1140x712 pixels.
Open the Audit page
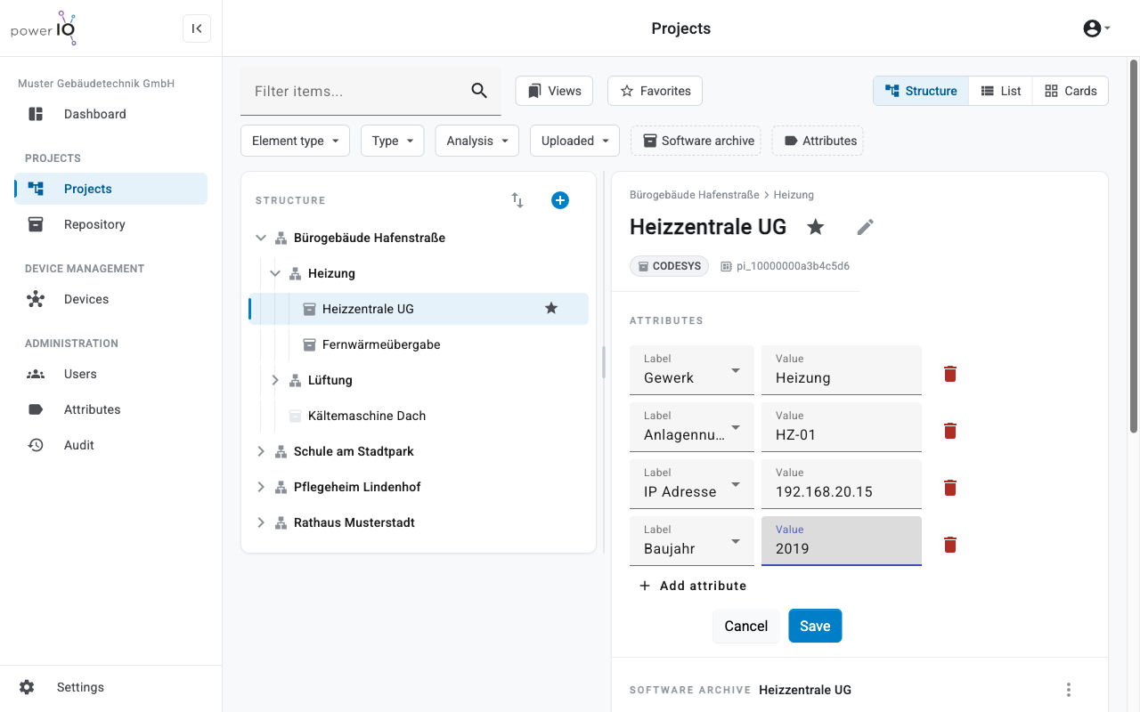tap(111, 445)
